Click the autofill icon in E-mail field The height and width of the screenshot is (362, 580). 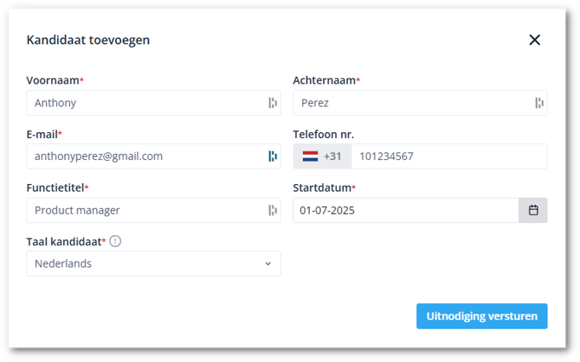coord(272,156)
